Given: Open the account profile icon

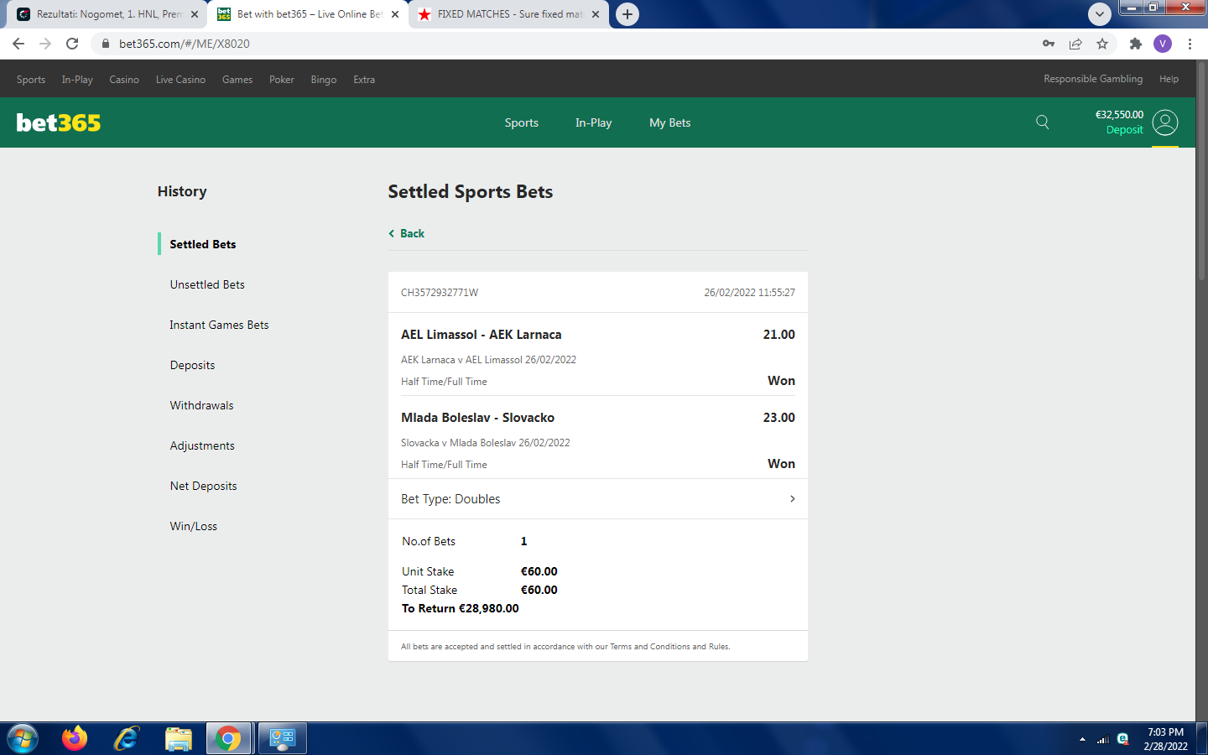Looking at the screenshot, I should (1164, 122).
